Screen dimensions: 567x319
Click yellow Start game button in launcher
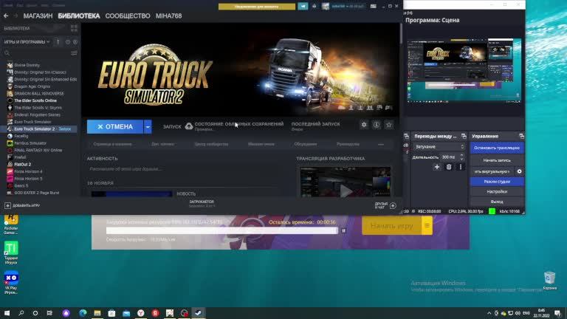pyautogui.click(x=391, y=226)
